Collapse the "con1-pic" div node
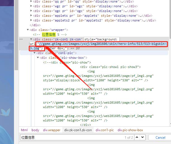This screenshot has height=144, width=171. (34, 53)
